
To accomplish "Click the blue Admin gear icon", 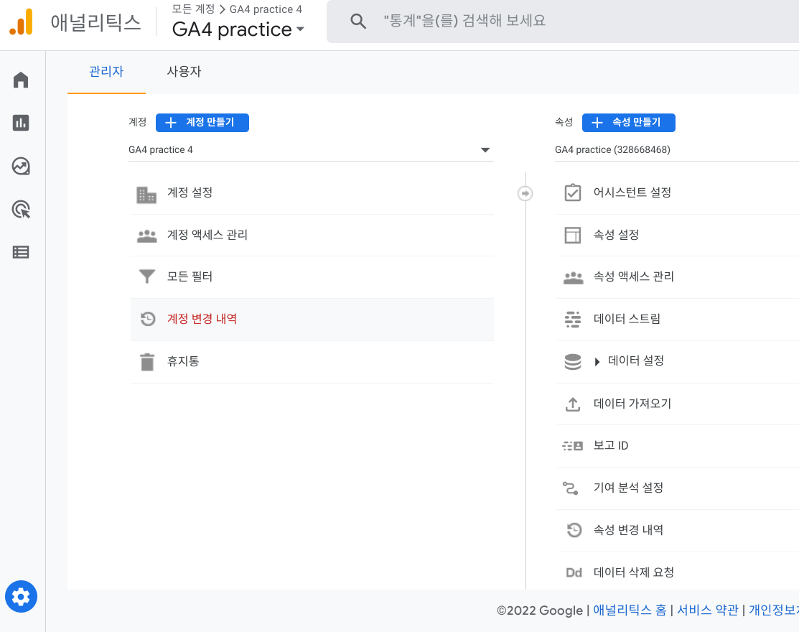I will click(x=21, y=596).
